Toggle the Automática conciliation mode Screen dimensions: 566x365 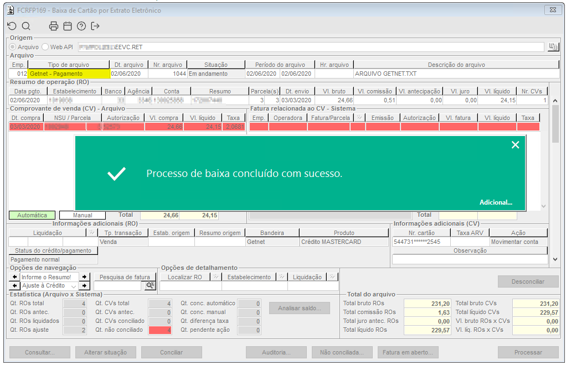click(x=32, y=215)
